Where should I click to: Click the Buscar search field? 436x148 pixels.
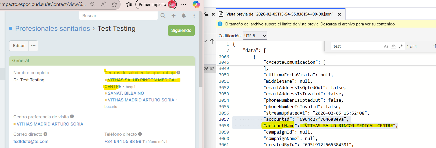pos(118,16)
